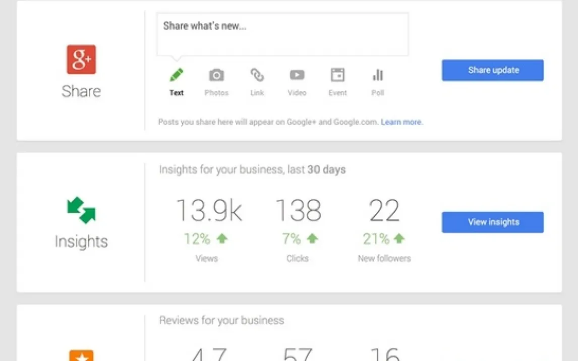Select the Event calendar icon
The width and height of the screenshot is (578, 361).
[x=337, y=76]
